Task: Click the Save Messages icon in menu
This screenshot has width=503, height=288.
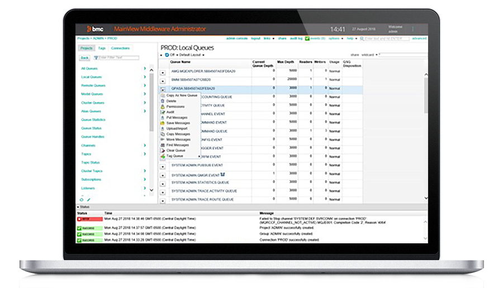Action: (x=162, y=123)
